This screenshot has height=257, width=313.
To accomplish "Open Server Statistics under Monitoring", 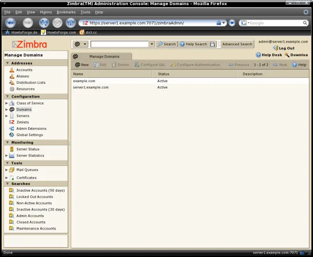I will (x=30, y=156).
